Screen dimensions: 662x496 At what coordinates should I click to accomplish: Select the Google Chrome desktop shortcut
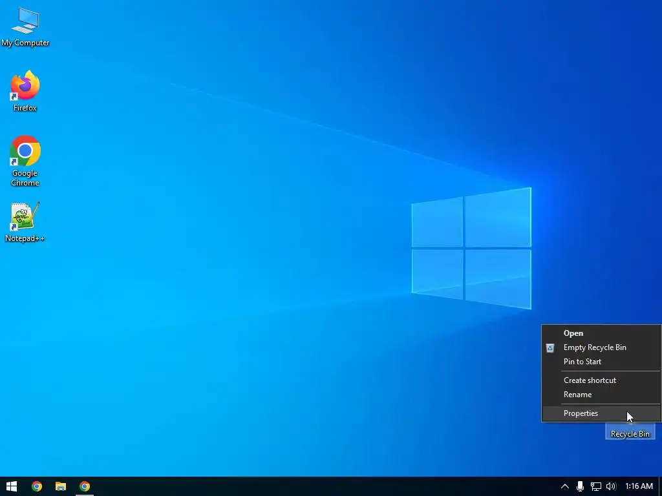25,161
